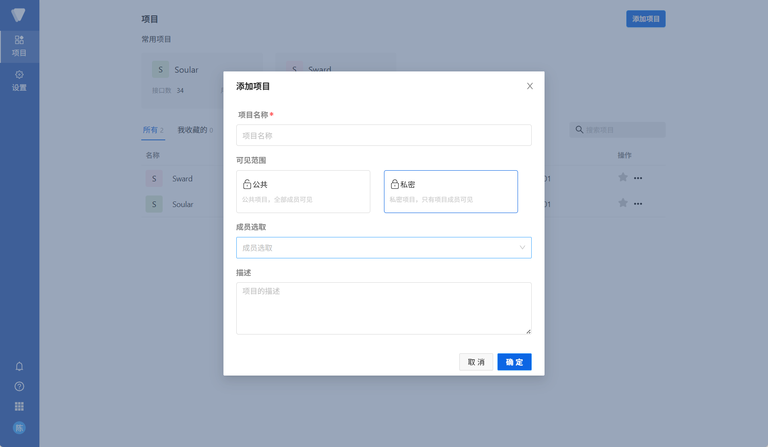
Task: Switch to the 所有 tab
Action: pos(150,130)
